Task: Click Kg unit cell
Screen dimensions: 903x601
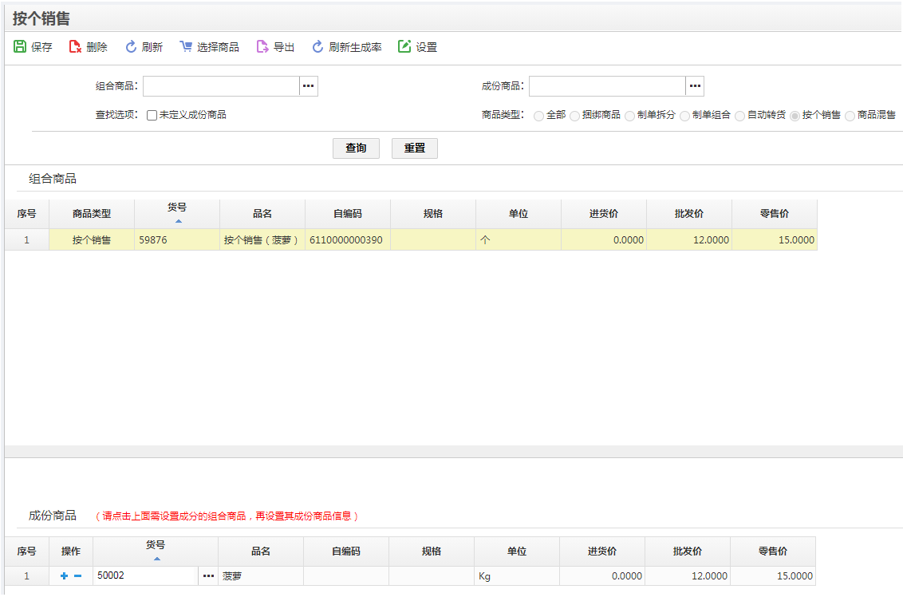Action: [x=517, y=575]
